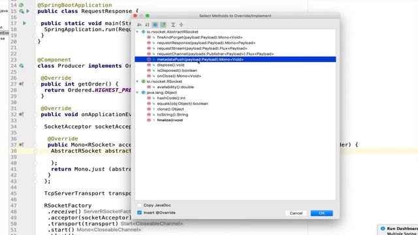Confirm with the OK button
The width and height of the screenshot is (418, 235).
click(x=322, y=213)
